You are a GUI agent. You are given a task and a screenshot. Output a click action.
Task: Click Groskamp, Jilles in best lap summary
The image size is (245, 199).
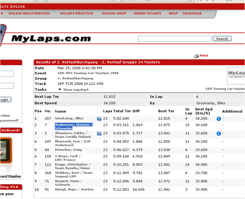(x=211, y=103)
